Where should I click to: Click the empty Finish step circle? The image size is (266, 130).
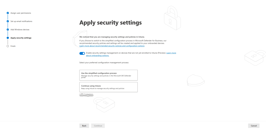[8, 46]
